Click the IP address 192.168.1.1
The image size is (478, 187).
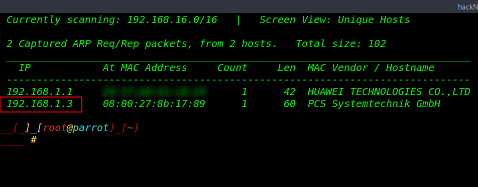40,92
